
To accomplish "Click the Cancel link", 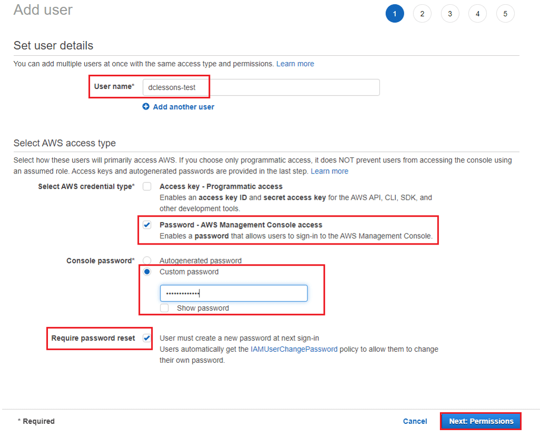I will tap(415, 421).
